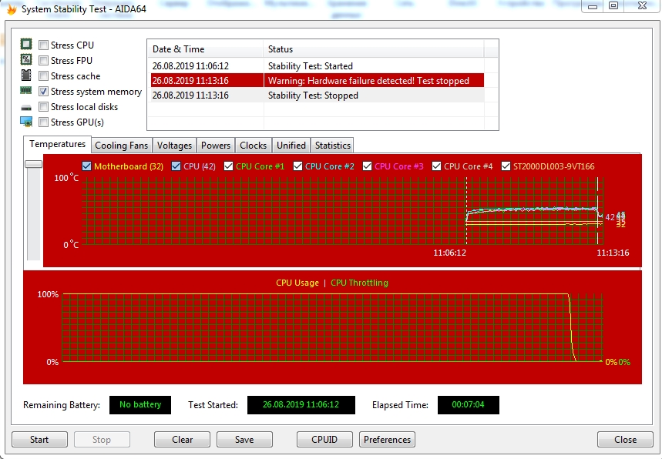Viewport: 662px width, 459px height.
Task: Click the Start button
Action: 39,440
